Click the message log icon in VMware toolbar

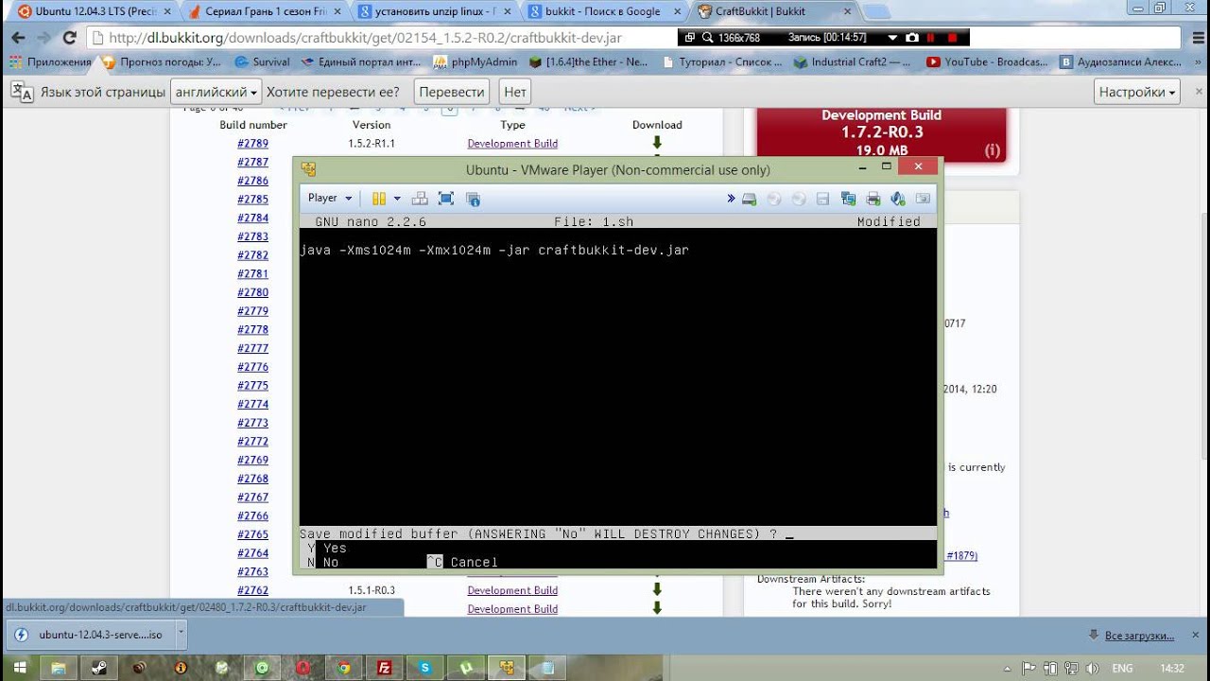(923, 199)
